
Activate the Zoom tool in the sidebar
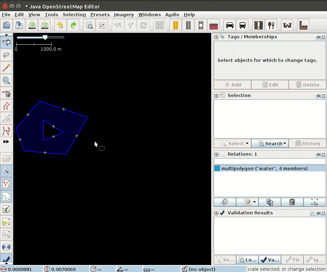pyautogui.click(x=6, y=80)
